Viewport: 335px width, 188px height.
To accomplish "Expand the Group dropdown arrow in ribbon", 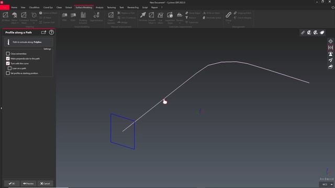I will (228, 23).
